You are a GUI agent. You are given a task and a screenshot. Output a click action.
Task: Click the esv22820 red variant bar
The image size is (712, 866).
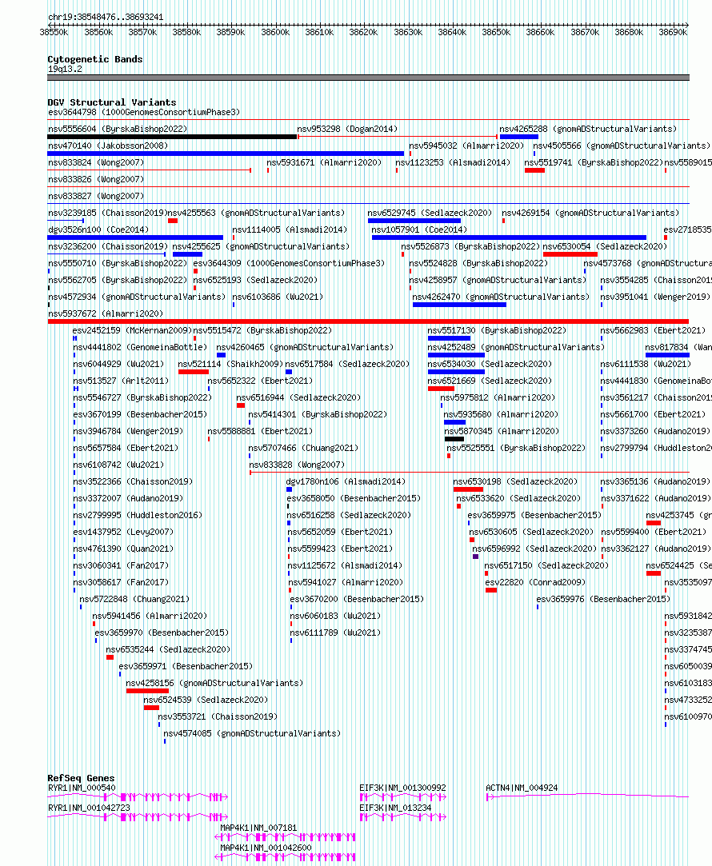pos(491,590)
